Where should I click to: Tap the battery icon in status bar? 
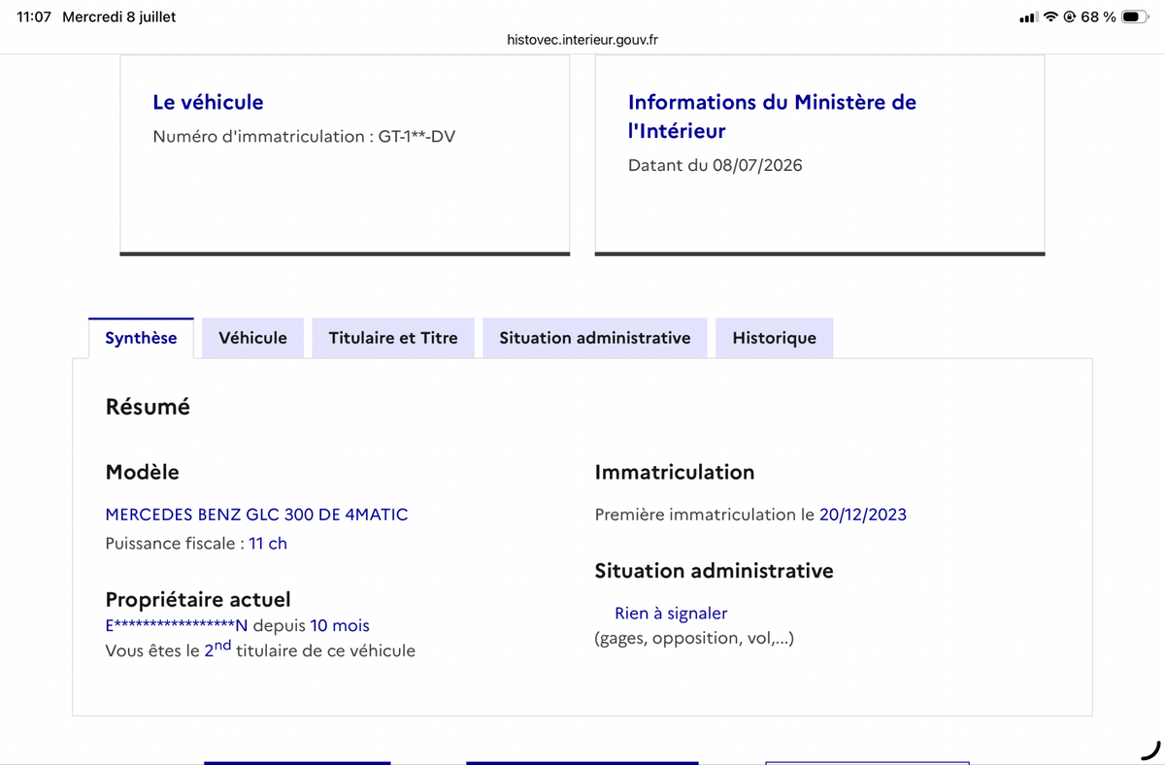(x=1135, y=17)
